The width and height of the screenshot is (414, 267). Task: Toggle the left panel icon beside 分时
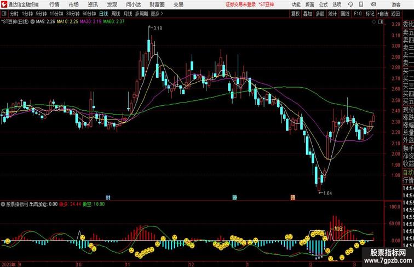(4, 14)
